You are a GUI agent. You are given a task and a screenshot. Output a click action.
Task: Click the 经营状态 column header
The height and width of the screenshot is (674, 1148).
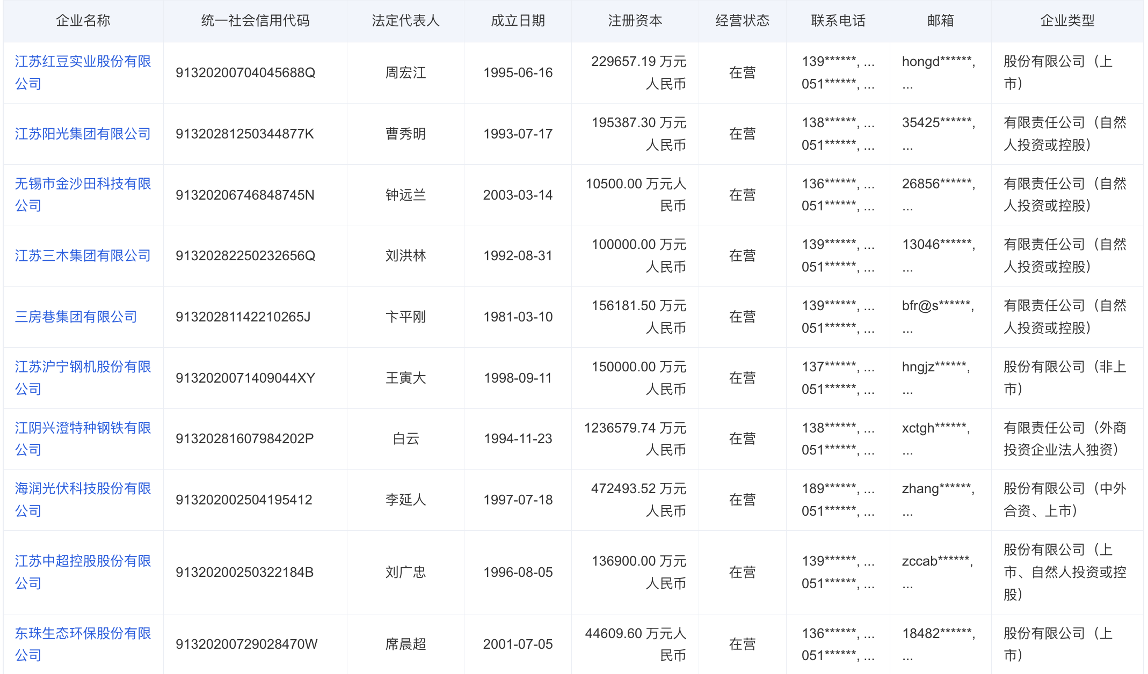click(x=743, y=21)
